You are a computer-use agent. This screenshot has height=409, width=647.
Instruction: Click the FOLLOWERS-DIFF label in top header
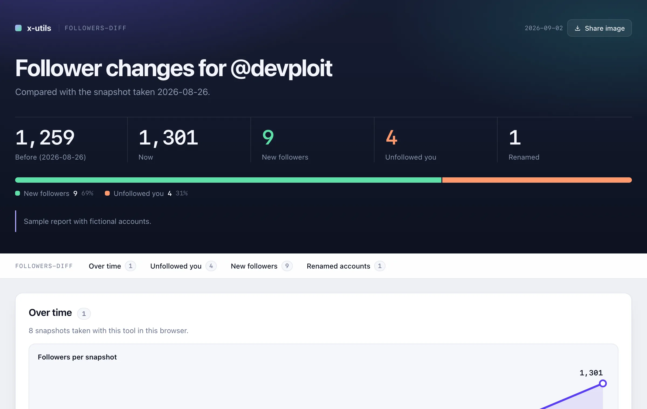[96, 28]
